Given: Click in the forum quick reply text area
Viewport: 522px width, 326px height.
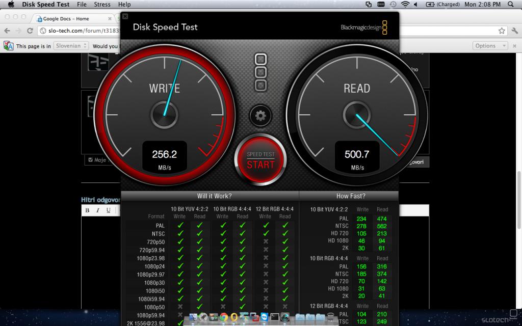Looking at the screenshot, I should click(x=100, y=263).
